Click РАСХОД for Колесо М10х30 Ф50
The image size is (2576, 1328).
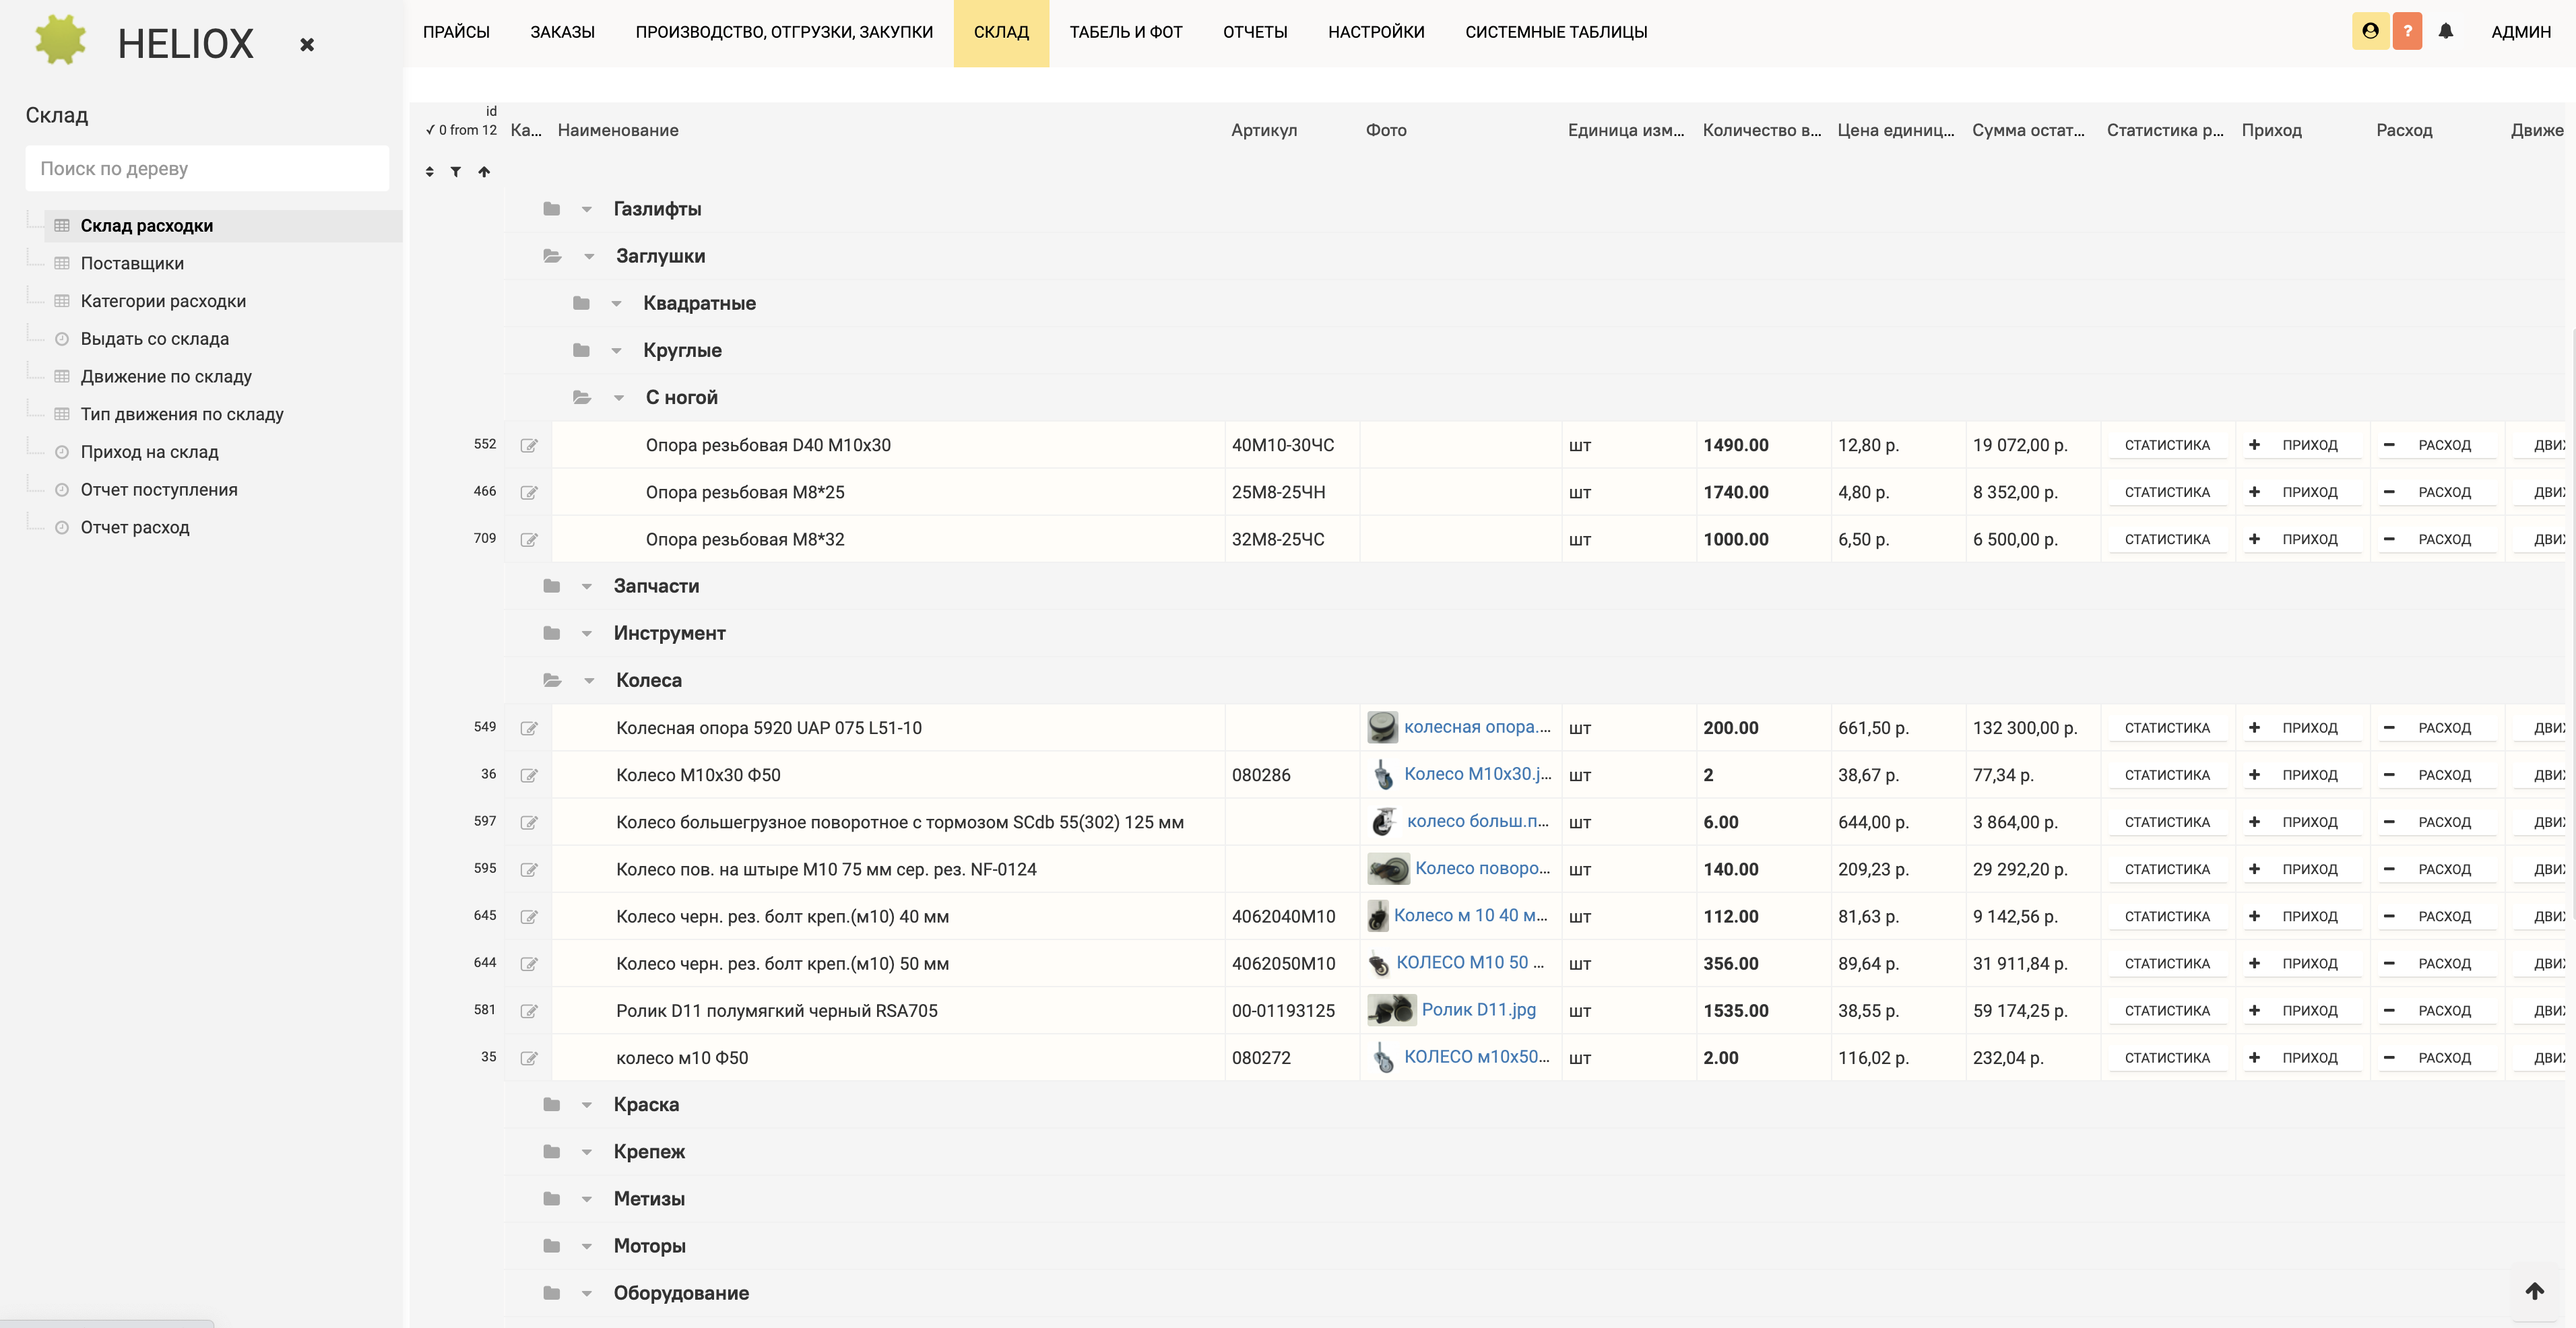pyautogui.click(x=2437, y=775)
